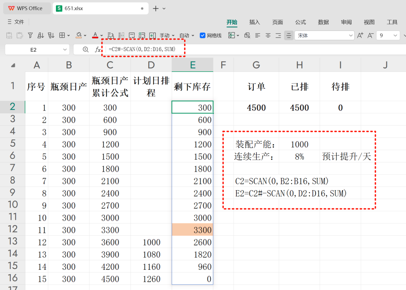
Task: Uncheck the 网格线 gridlines checkbox
Action: click(203, 35)
